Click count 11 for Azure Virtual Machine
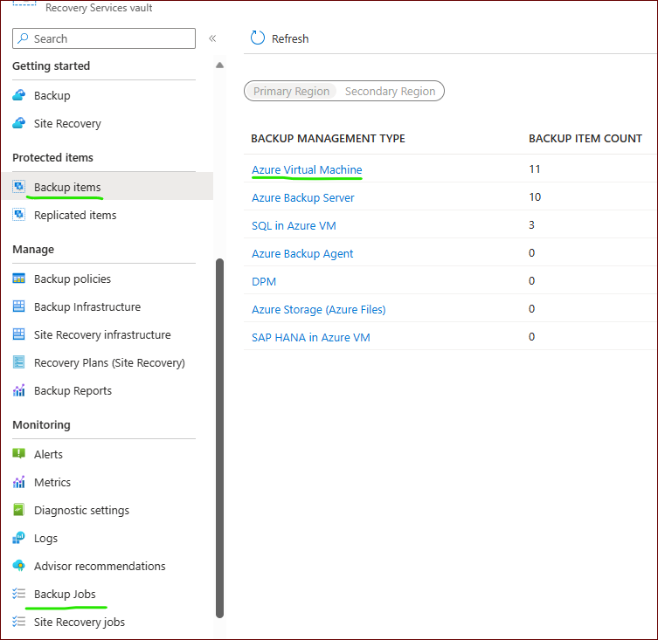The image size is (658, 640). [x=534, y=169]
